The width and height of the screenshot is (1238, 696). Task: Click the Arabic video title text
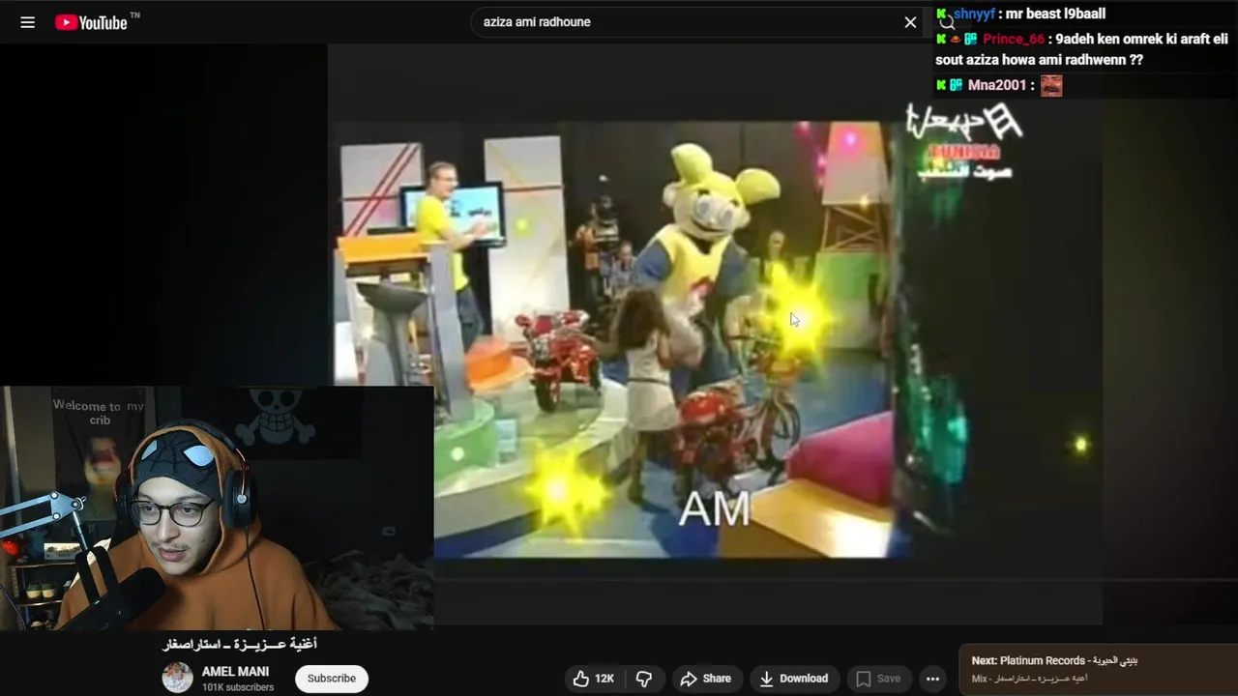[x=240, y=644]
